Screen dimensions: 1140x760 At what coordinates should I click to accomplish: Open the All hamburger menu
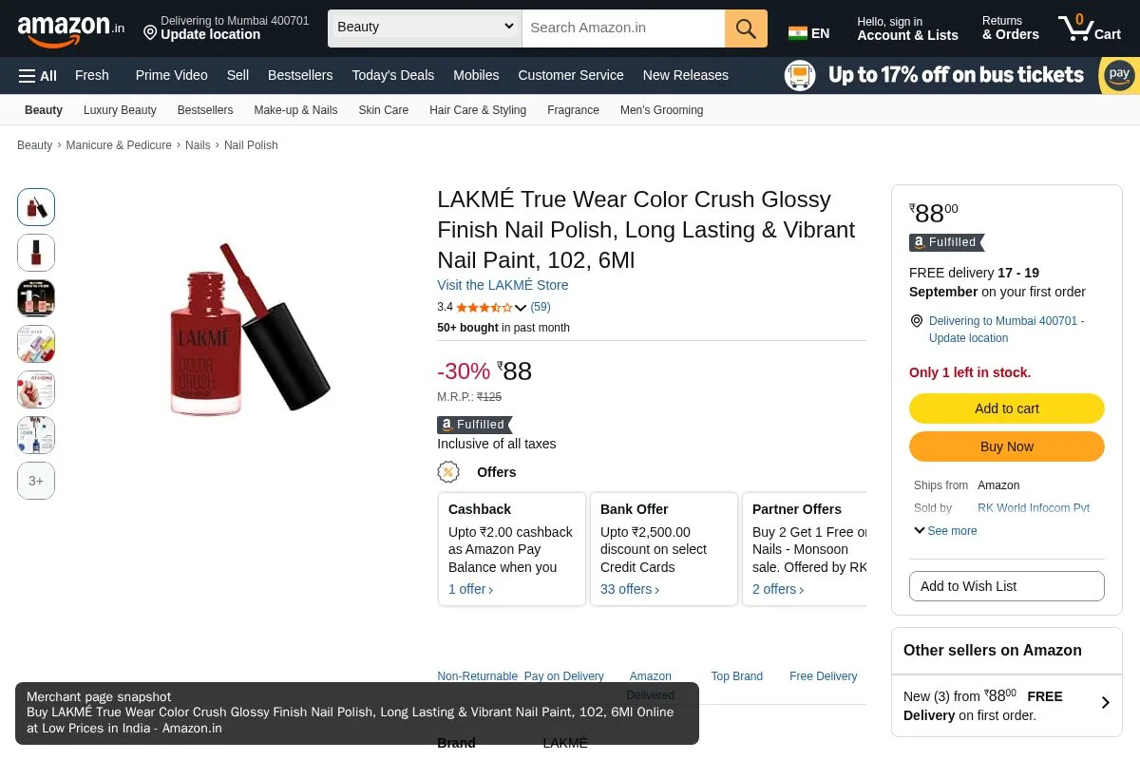pyautogui.click(x=38, y=75)
